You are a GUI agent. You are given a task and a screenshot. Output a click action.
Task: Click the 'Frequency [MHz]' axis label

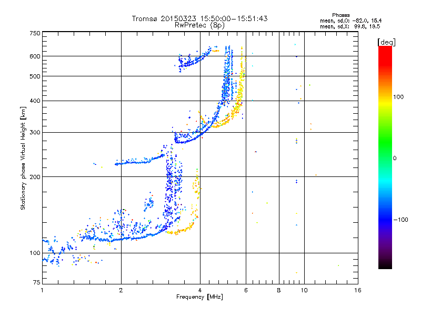(199, 297)
